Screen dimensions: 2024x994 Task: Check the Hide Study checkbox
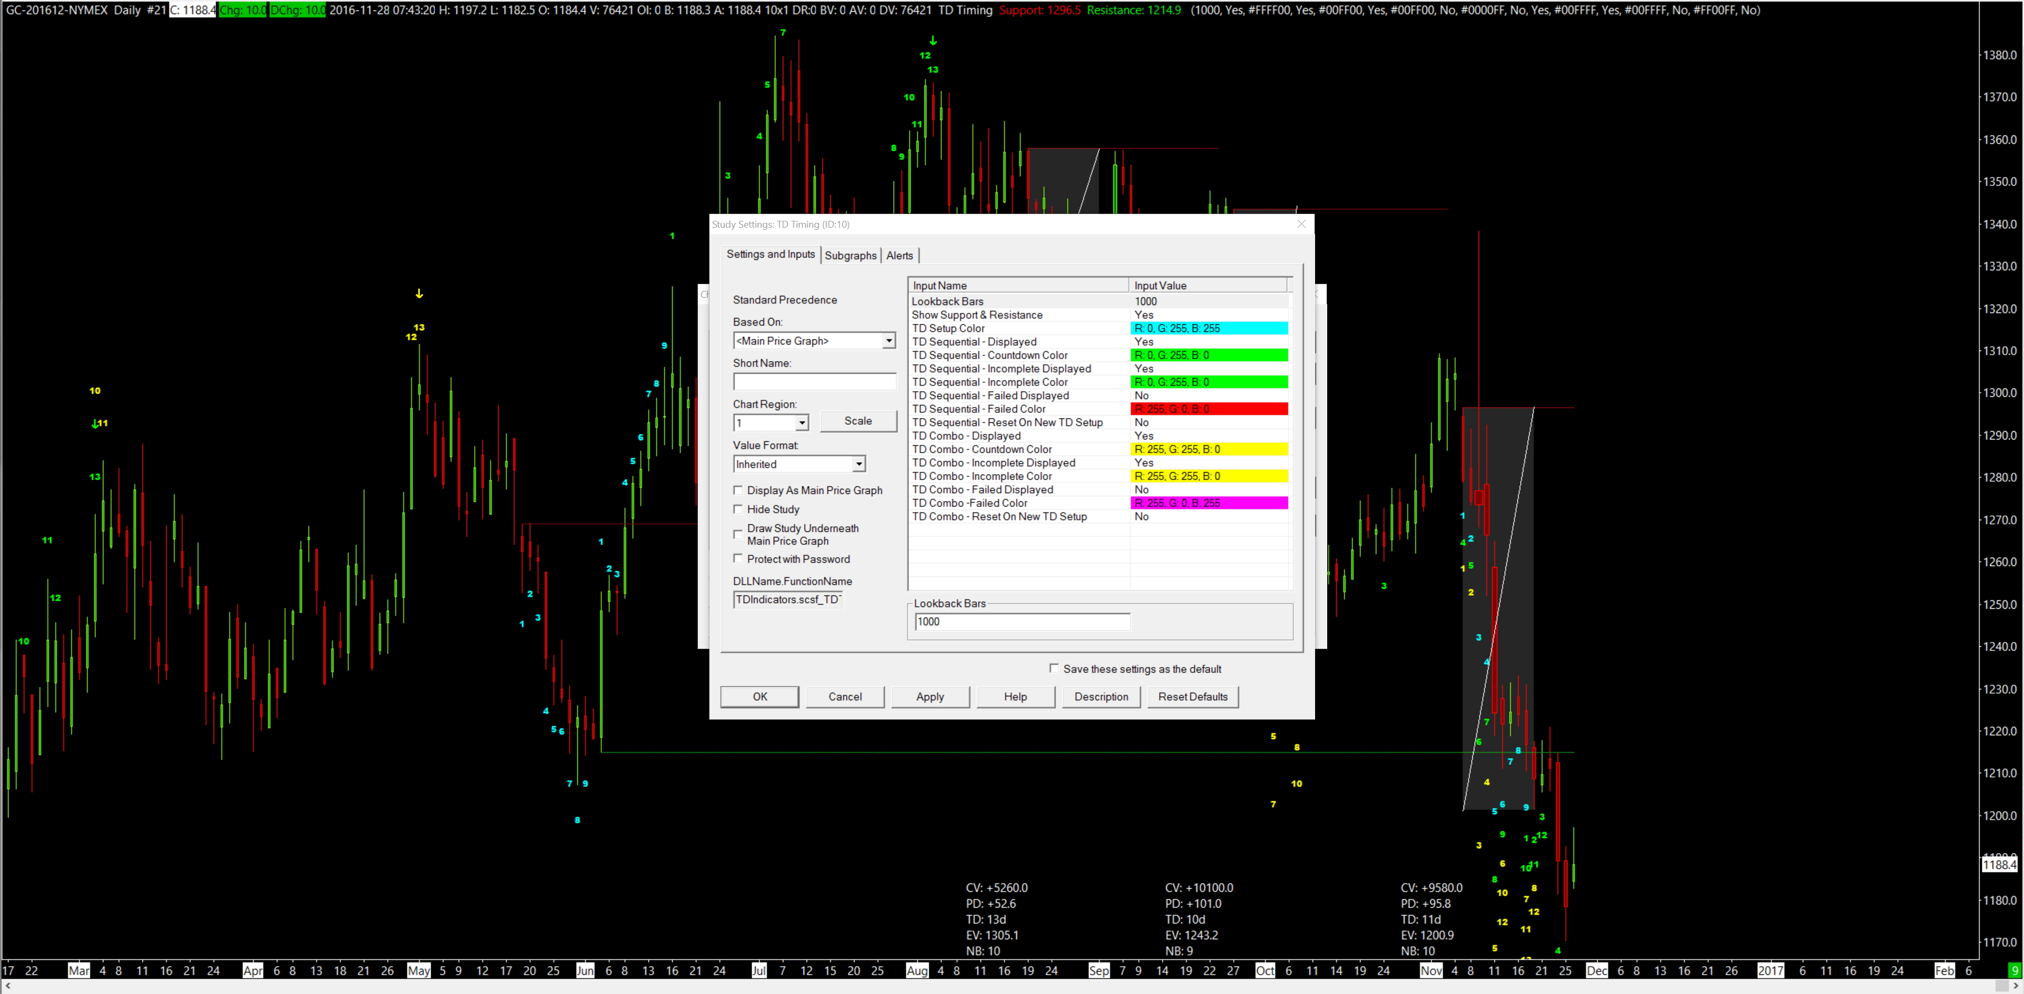click(x=738, y=509)
